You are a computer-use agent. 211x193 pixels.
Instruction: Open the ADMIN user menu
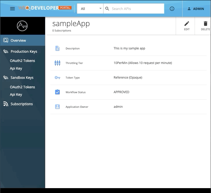pyautogui.click(x=196, y=9)
